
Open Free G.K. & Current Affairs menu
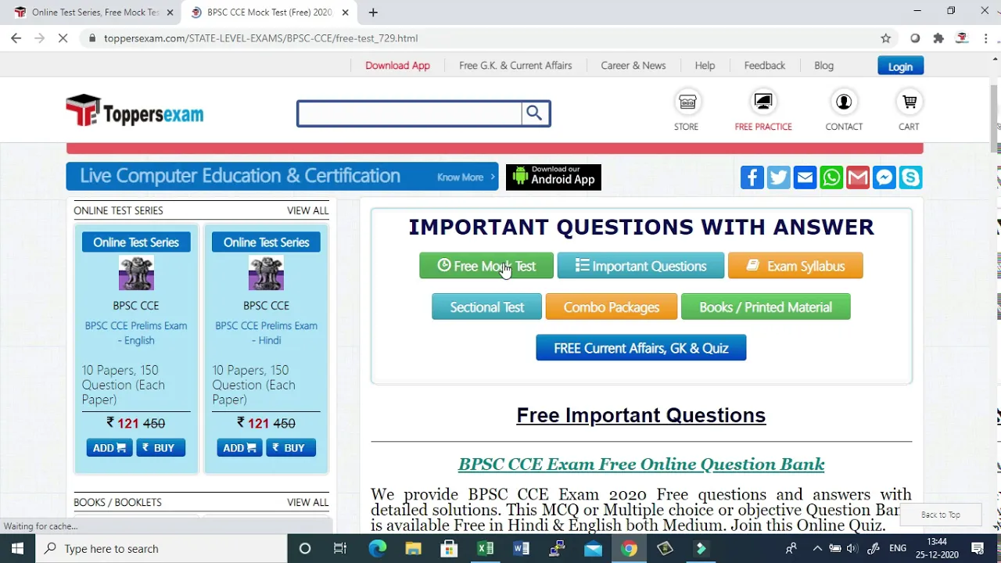515,66
